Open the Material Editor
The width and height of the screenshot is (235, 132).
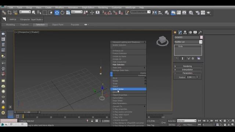pyautogui.click(x=191, y=12)
